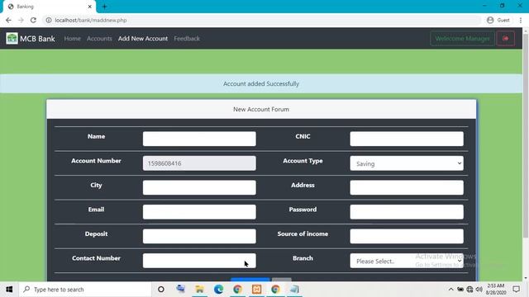Click the site info icon in the address bar
The image size is (529, 297).
[49, 20]
